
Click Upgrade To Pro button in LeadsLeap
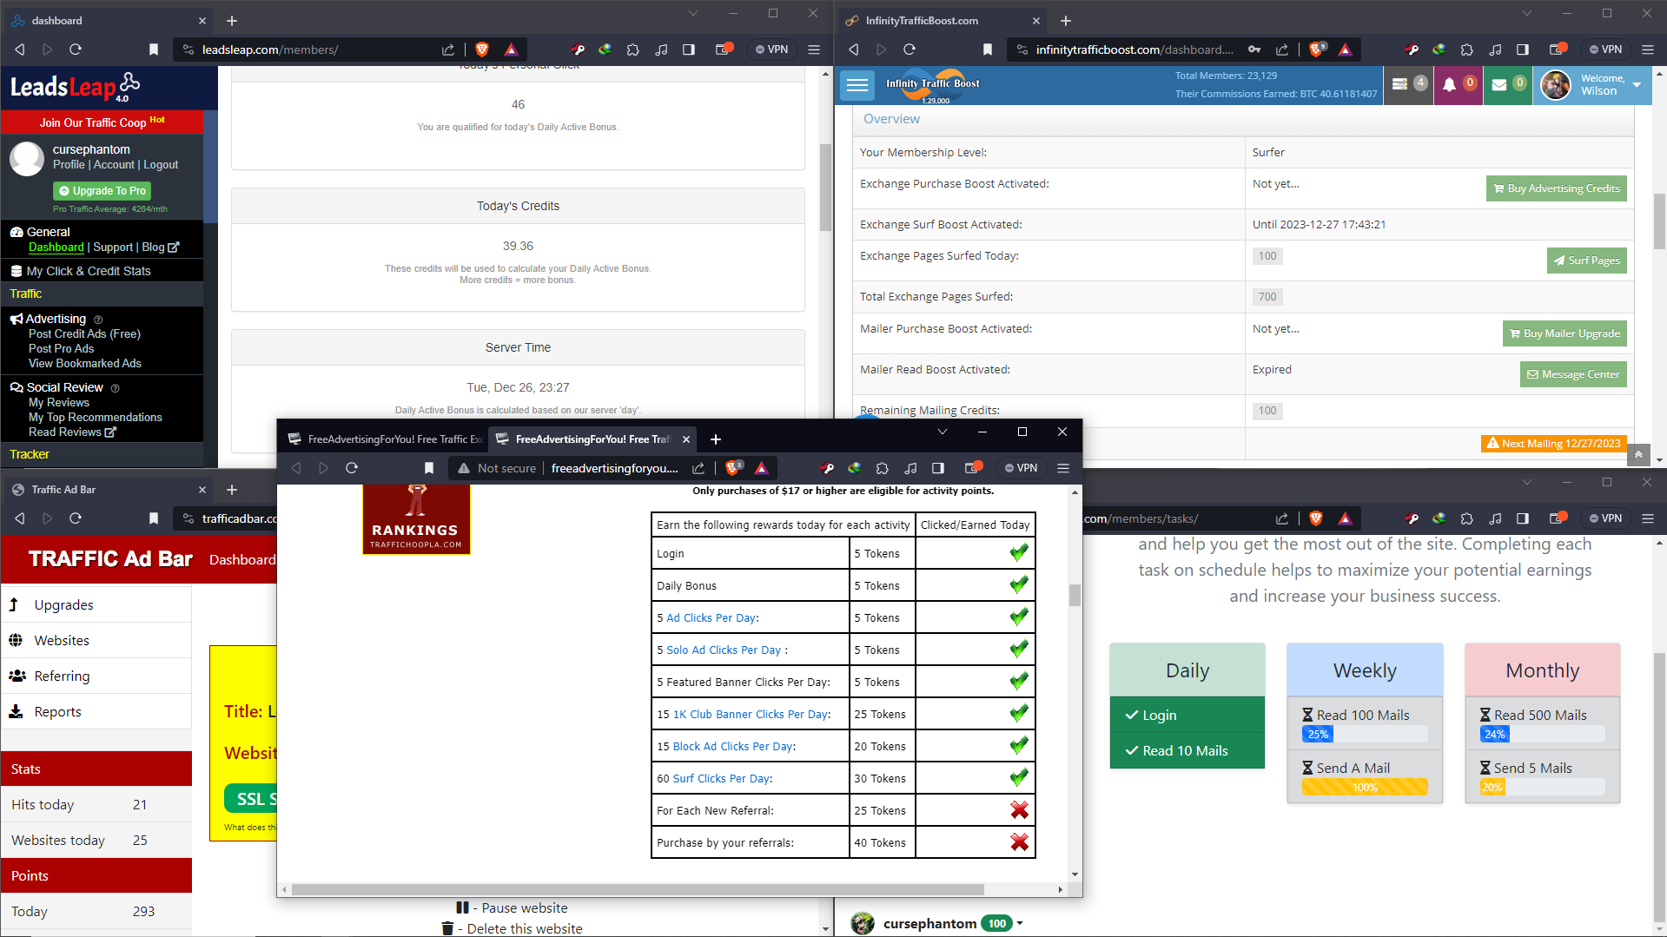click(102, 191)
